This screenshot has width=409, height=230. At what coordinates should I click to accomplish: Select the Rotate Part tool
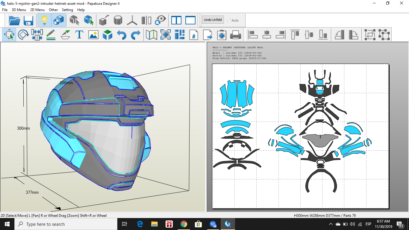pyautogui.click(x=23, y=35)
